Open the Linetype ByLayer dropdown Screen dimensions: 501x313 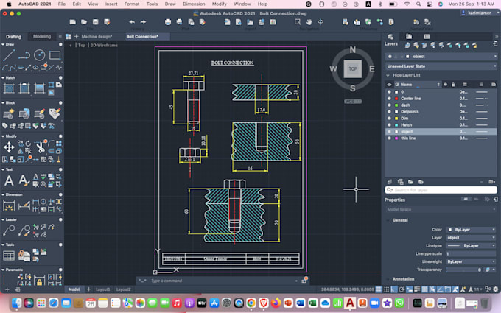[471, 245]
